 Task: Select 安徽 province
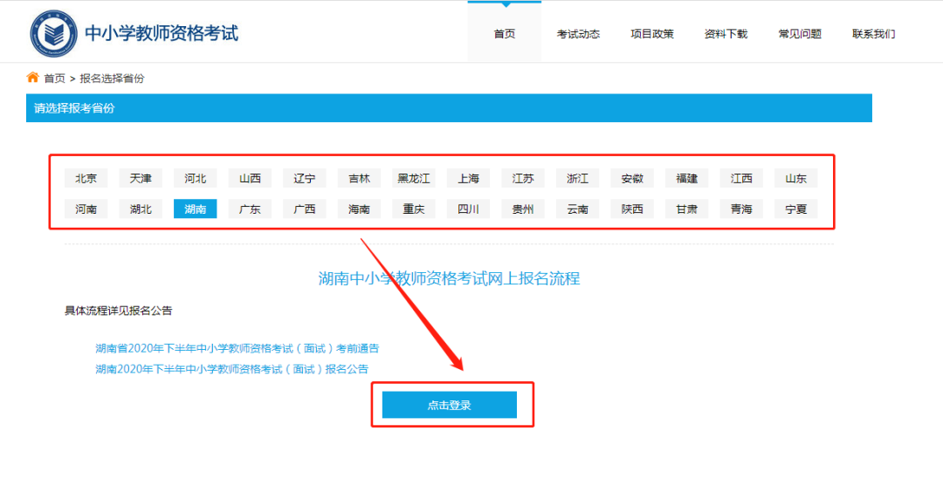click(633, 178)
